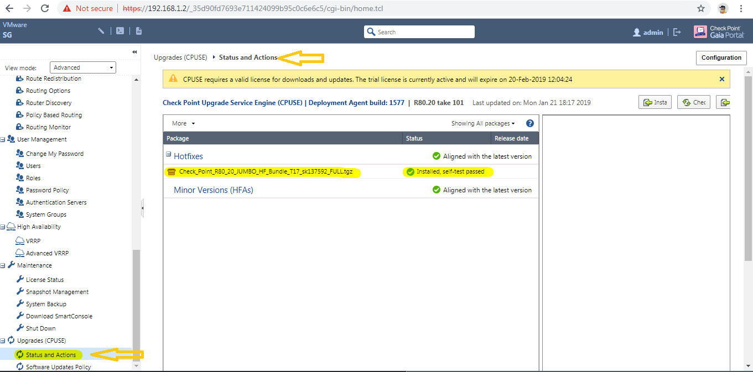
Task: Open Software Updates Policy page
Action: point(58,367)
